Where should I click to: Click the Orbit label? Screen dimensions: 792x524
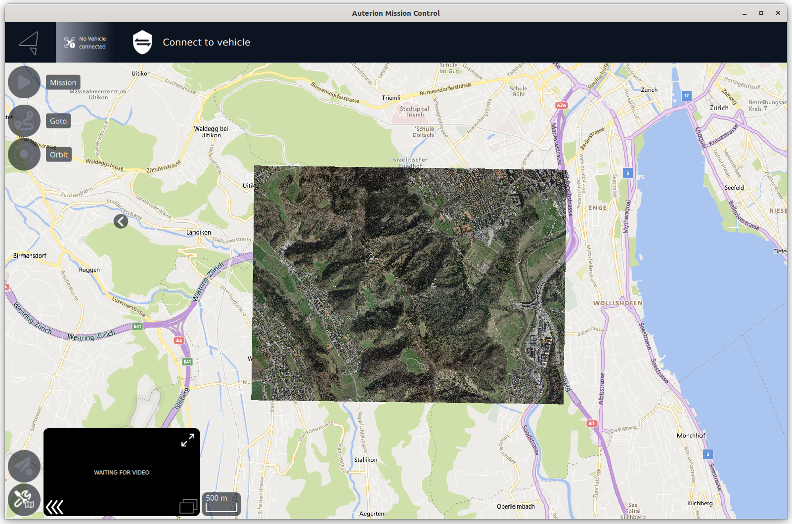point(59,155)
